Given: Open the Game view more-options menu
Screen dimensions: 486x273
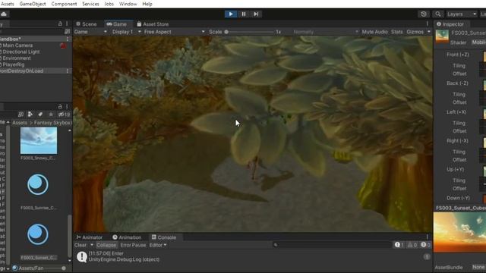Looking at the screenshot, I should [x=427, y=24].
